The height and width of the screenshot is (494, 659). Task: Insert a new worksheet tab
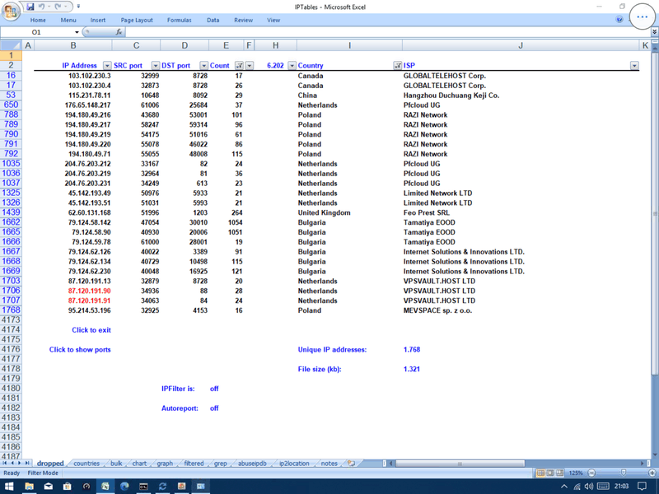point(351,464)
